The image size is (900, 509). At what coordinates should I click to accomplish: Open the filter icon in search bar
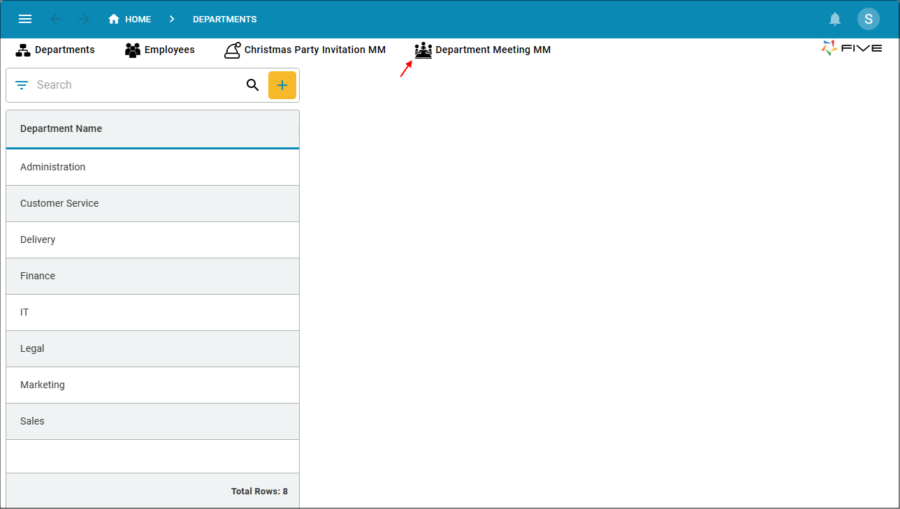pos(22,85)
